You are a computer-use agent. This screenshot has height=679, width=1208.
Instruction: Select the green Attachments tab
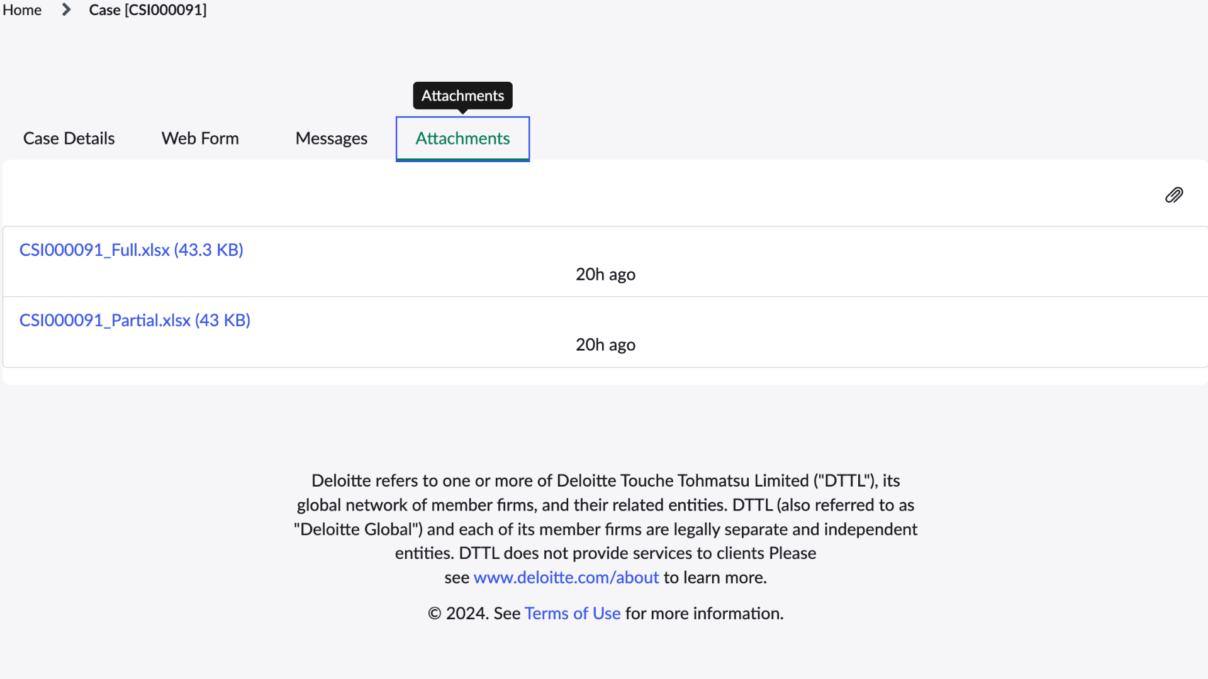point(462,138)
